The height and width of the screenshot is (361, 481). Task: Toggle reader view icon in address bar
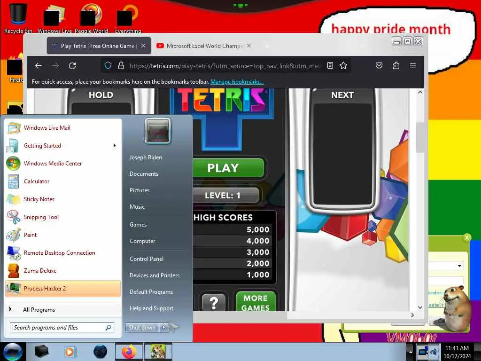[x=330, y=65]
